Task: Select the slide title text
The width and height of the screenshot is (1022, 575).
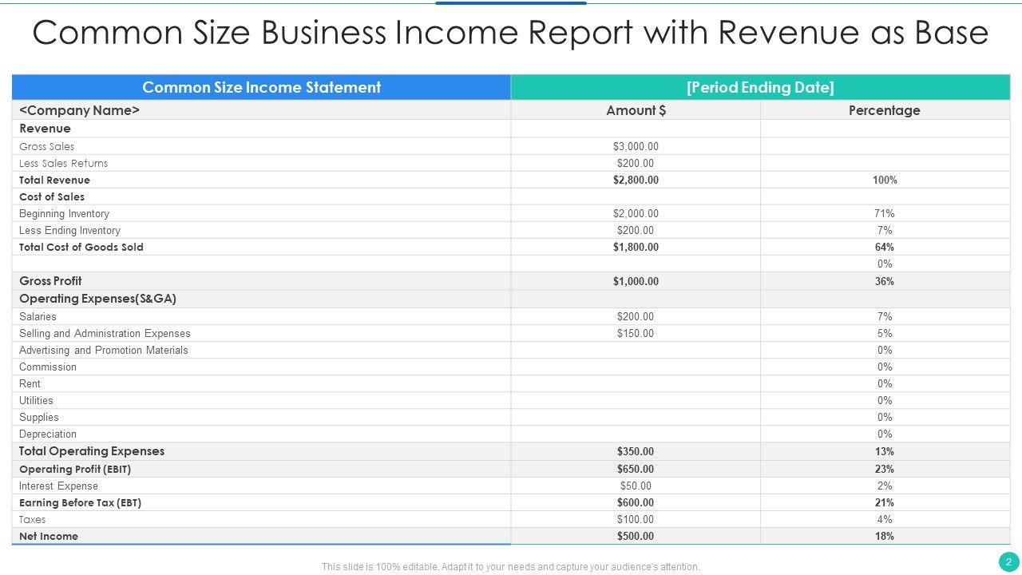Action: [x=510, y=34]
